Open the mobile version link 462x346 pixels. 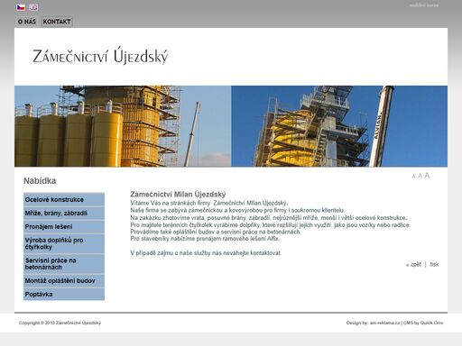tap(424, 5)
